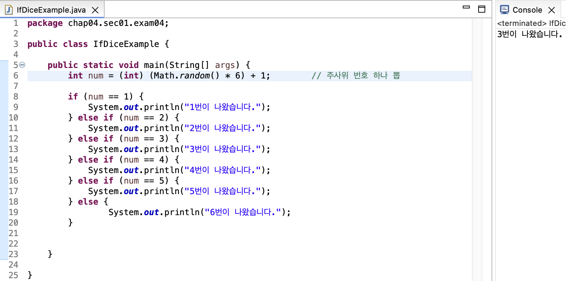
Task: Click the Console output '3번이 나왔습니다.'
Action: click(529, 34)
